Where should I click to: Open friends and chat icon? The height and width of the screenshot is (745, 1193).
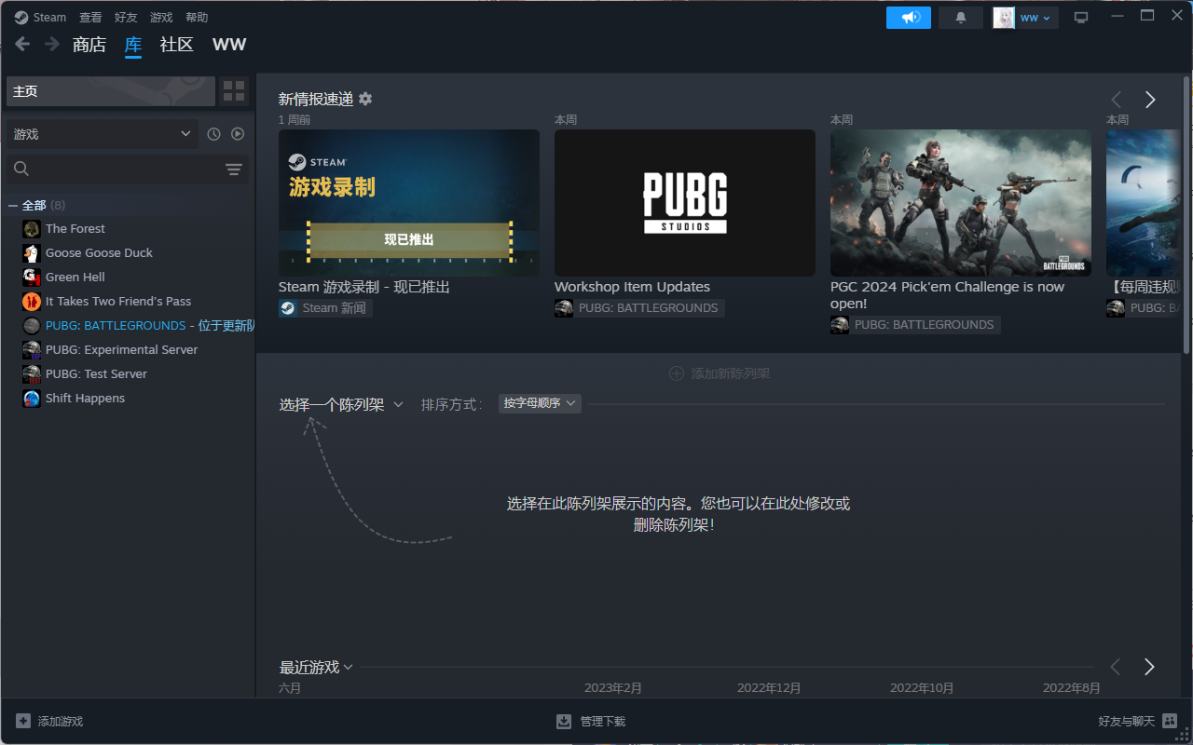pos(1170,721)
